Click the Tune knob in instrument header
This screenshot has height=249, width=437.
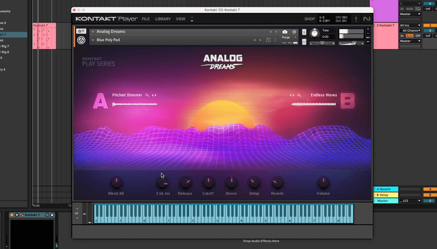click(x=314, y=34)
